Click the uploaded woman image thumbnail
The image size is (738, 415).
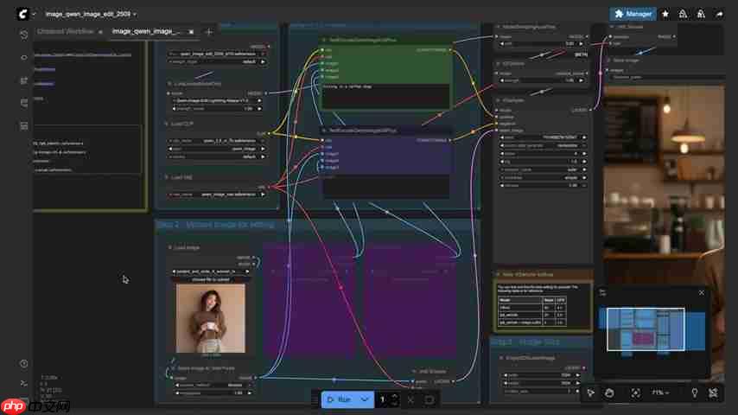click(210, 318)
